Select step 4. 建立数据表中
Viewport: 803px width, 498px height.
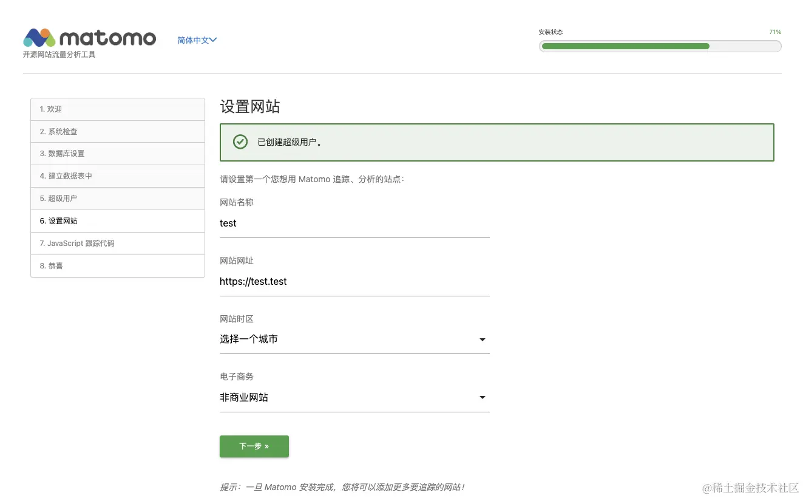click(x=118, y=176)
